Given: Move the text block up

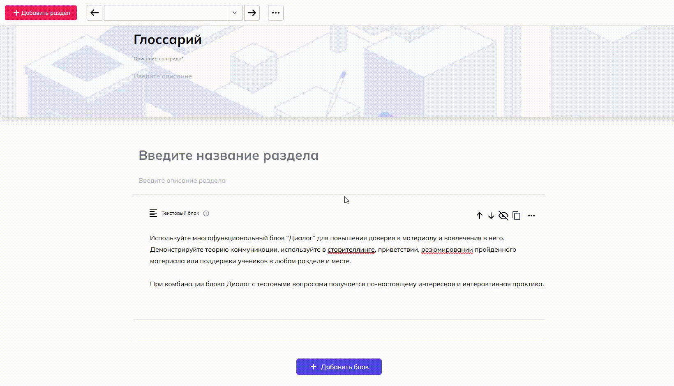Looking at the screenshot, I should [x=479, y=216].
